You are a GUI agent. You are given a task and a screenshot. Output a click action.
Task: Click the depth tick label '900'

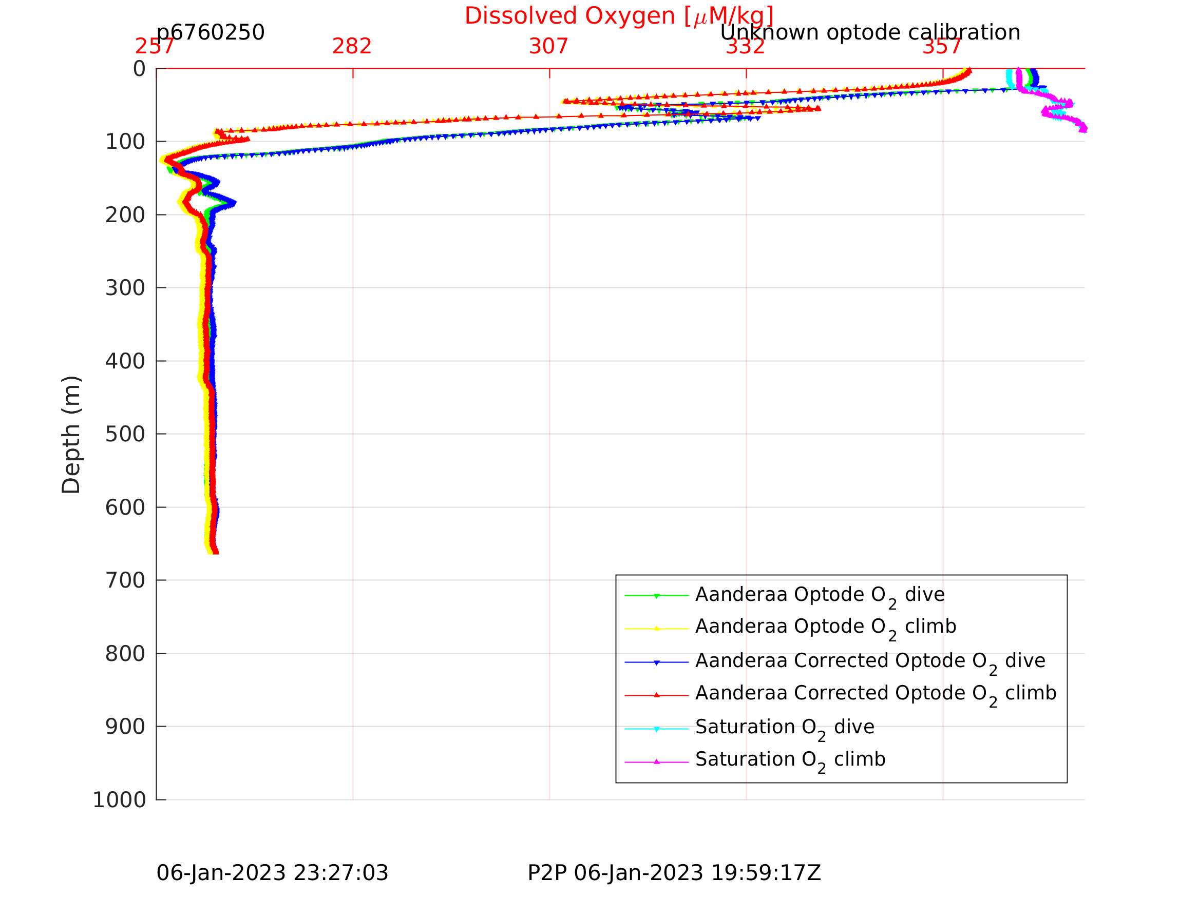click(x=125, y=727)
